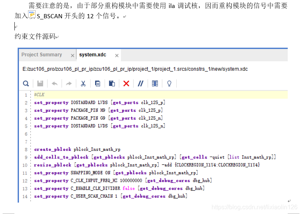Click the Paste clipboard icon
301x214 pixels.
[x=112, y=84]
